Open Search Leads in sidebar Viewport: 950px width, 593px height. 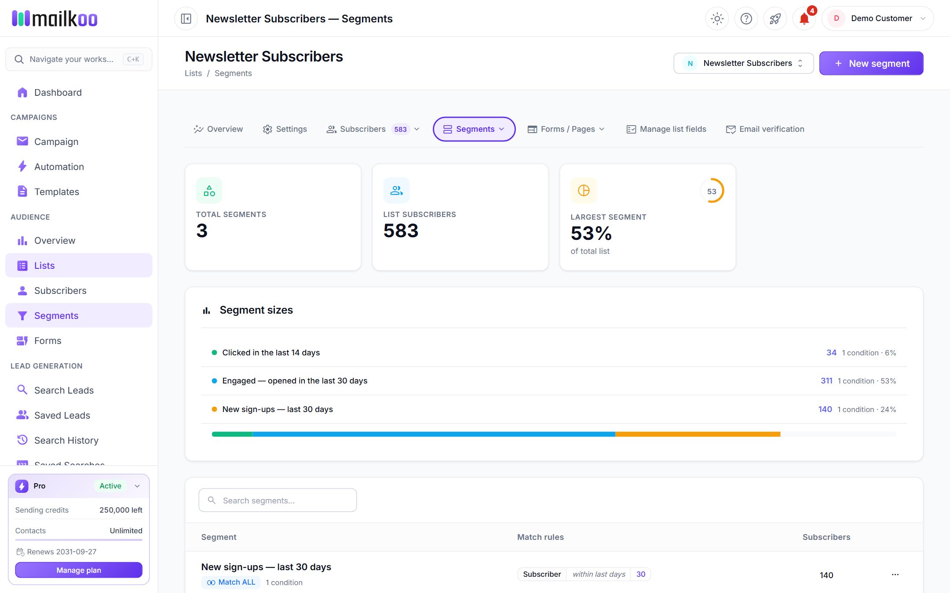pos(79,390)
